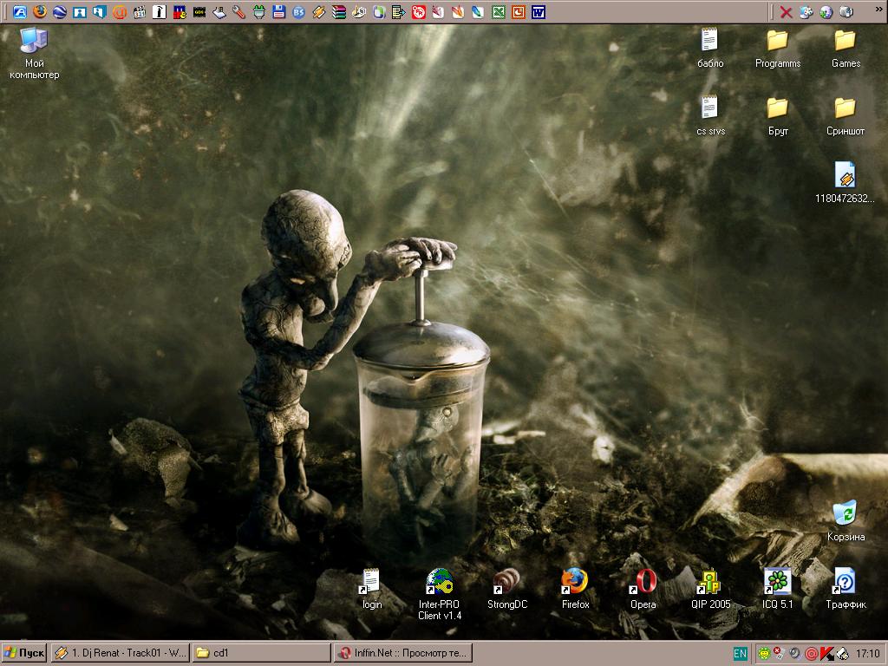
Task: Open the бабло text file
Action: point(710,49)
